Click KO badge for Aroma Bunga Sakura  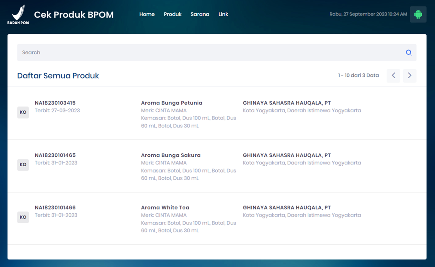(23, 165)
